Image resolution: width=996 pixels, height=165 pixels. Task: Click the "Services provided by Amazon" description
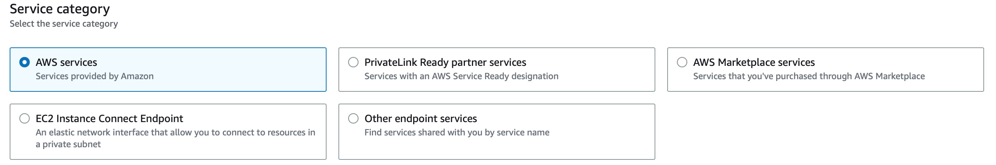(x=94, y=76)
